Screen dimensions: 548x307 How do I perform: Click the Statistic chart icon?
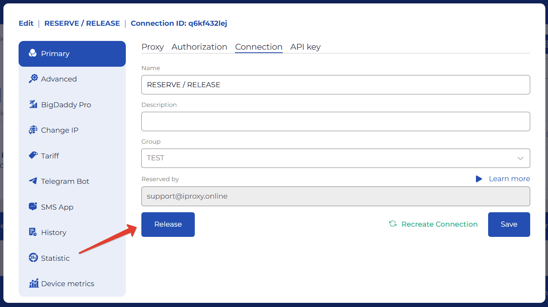click(x=33, y=258)
